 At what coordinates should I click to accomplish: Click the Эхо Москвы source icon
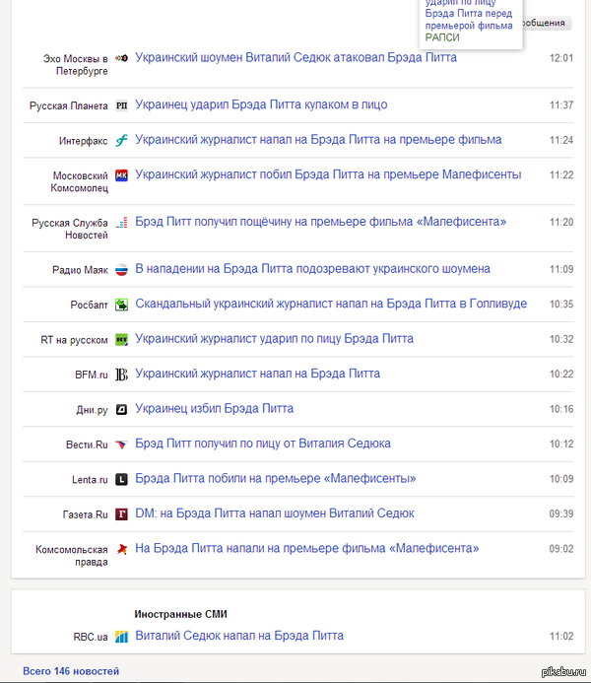pyautogui.click(x=122, y=59)
